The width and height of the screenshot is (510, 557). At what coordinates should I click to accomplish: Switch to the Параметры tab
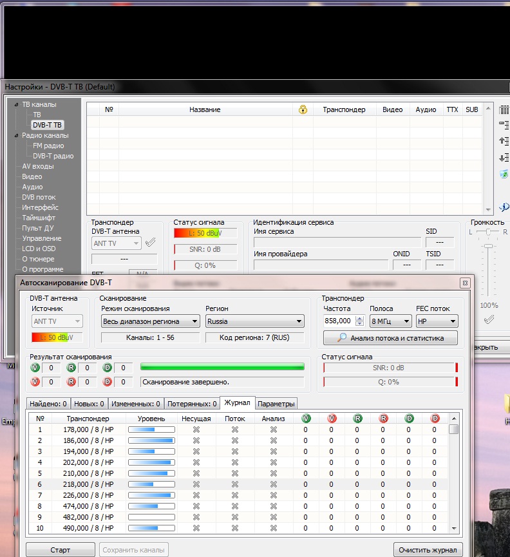[276, 404]
